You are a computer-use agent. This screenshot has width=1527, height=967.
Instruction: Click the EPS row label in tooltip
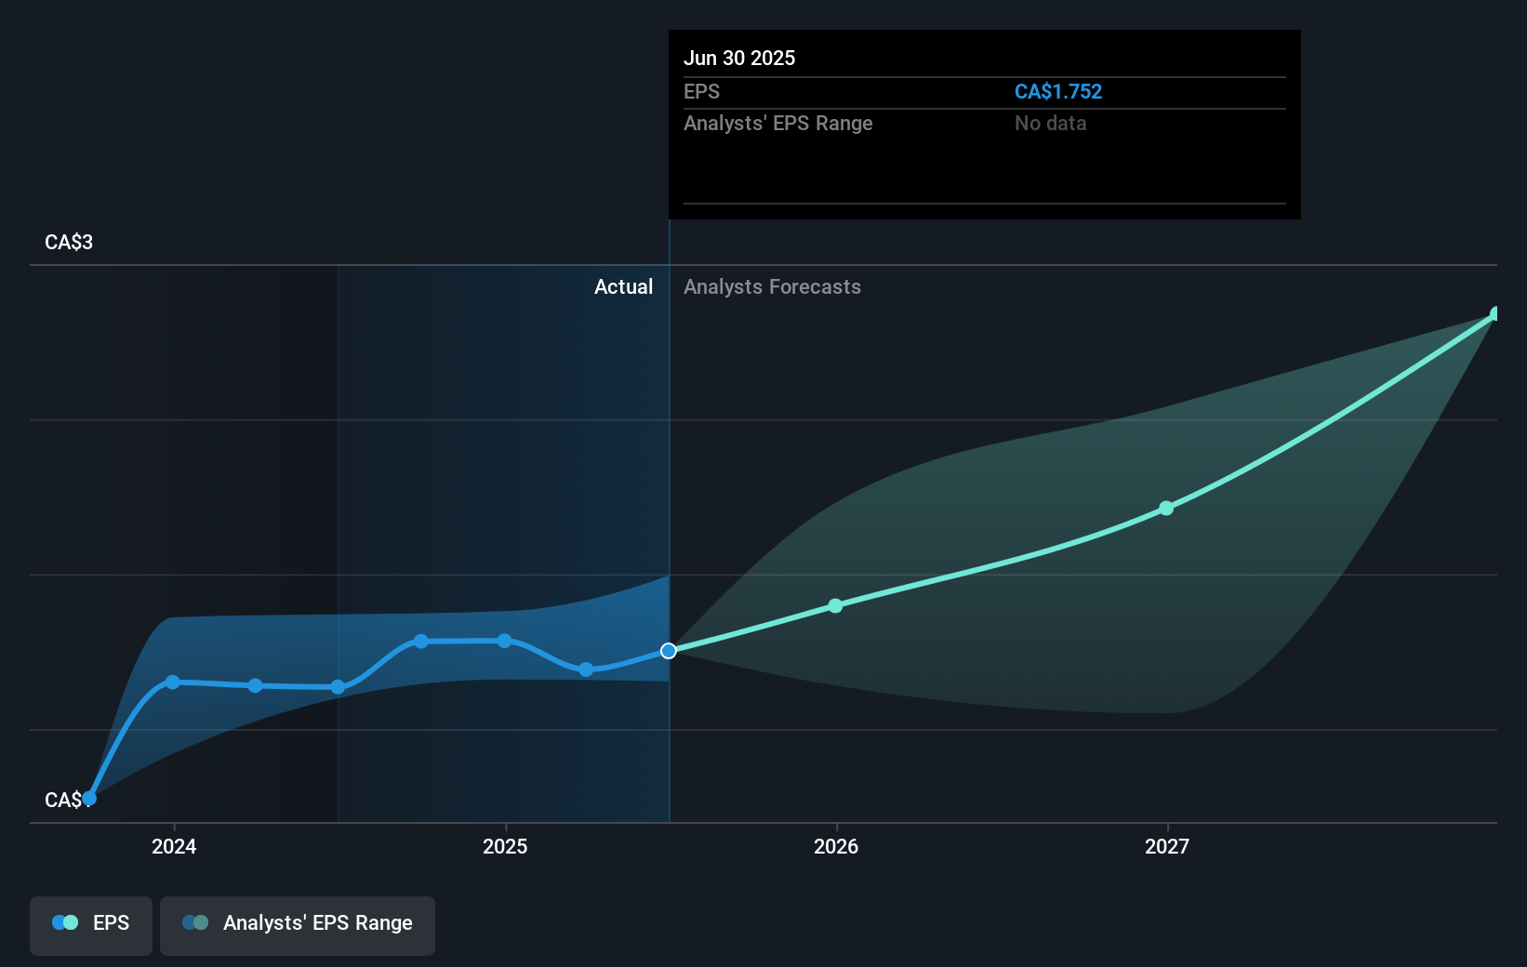click(701, 91)
